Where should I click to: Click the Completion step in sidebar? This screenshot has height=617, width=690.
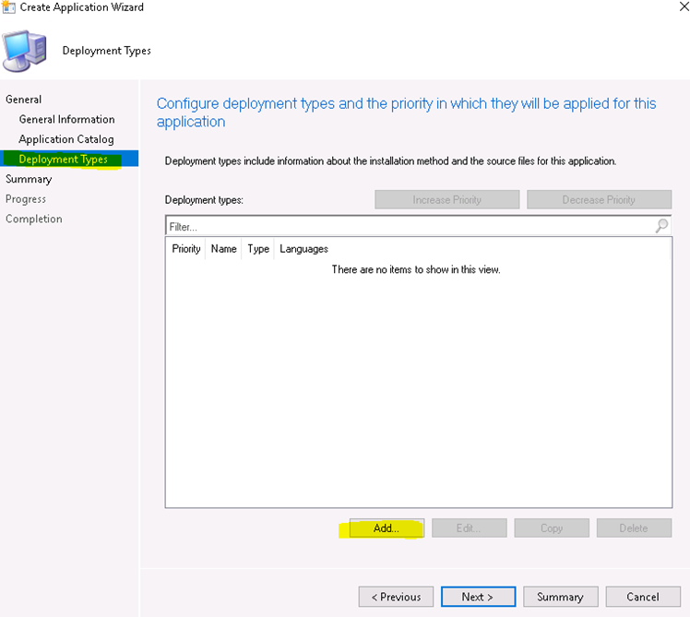tap(34, 219)
